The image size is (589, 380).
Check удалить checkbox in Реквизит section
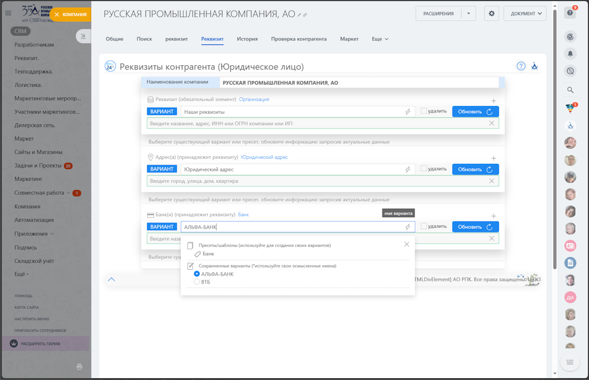click(424, 111)
